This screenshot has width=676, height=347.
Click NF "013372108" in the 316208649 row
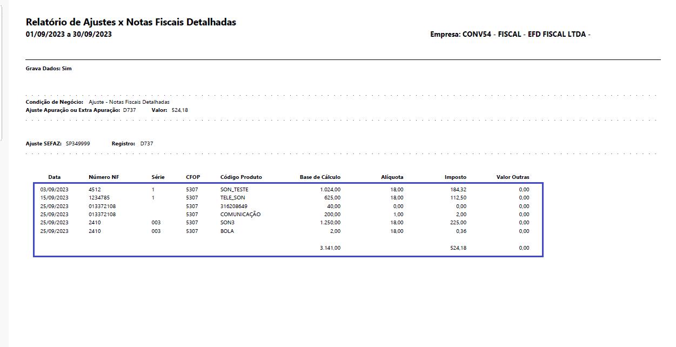[102, 206]
